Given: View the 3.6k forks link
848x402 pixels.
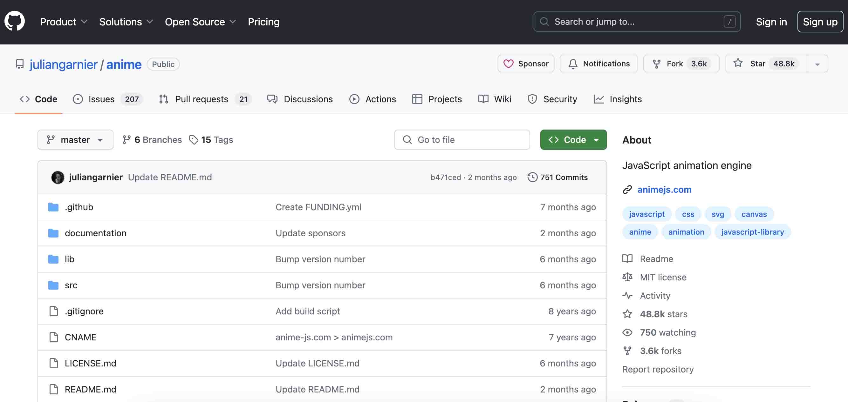Looking at the screenshot, I should (x=652, y=351).
